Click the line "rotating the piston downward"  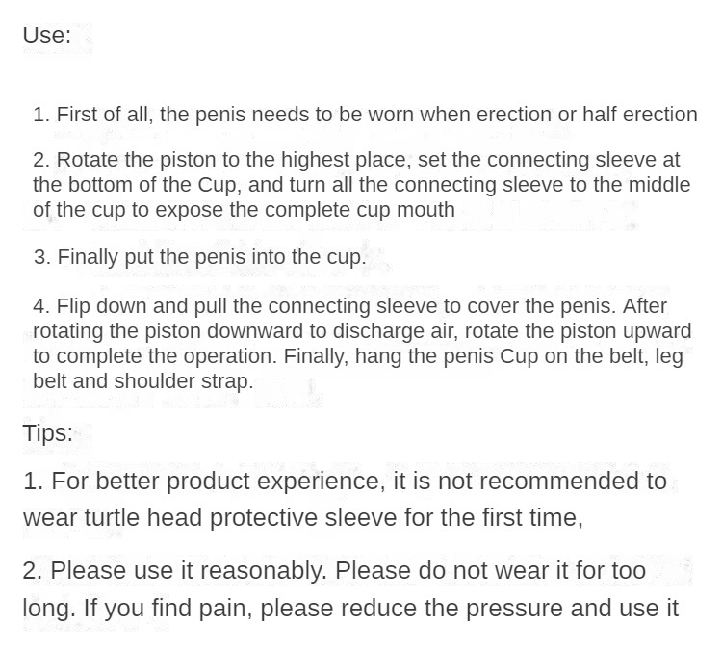(x=362, y=331)
